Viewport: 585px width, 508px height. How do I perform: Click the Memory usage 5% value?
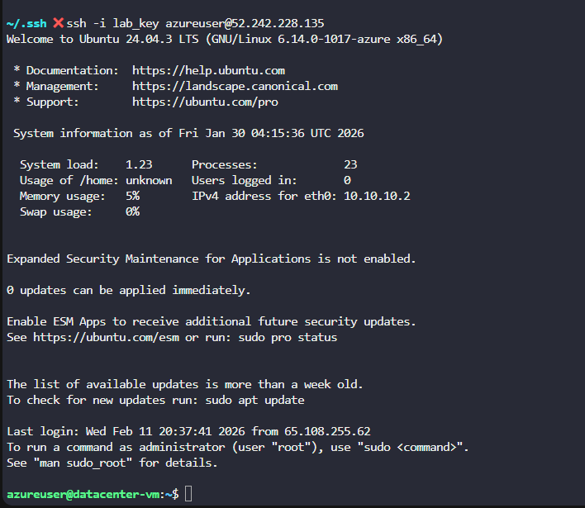point(132,196)
